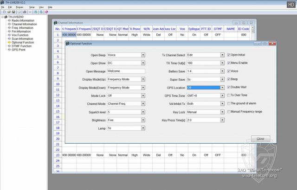
Task: Enable the Tx Over Tone checkbox
Action: (229, 95)
